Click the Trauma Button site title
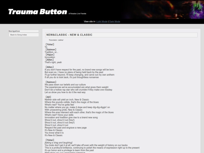This screenshot has height=153, width=204. [x=38, y=12]
